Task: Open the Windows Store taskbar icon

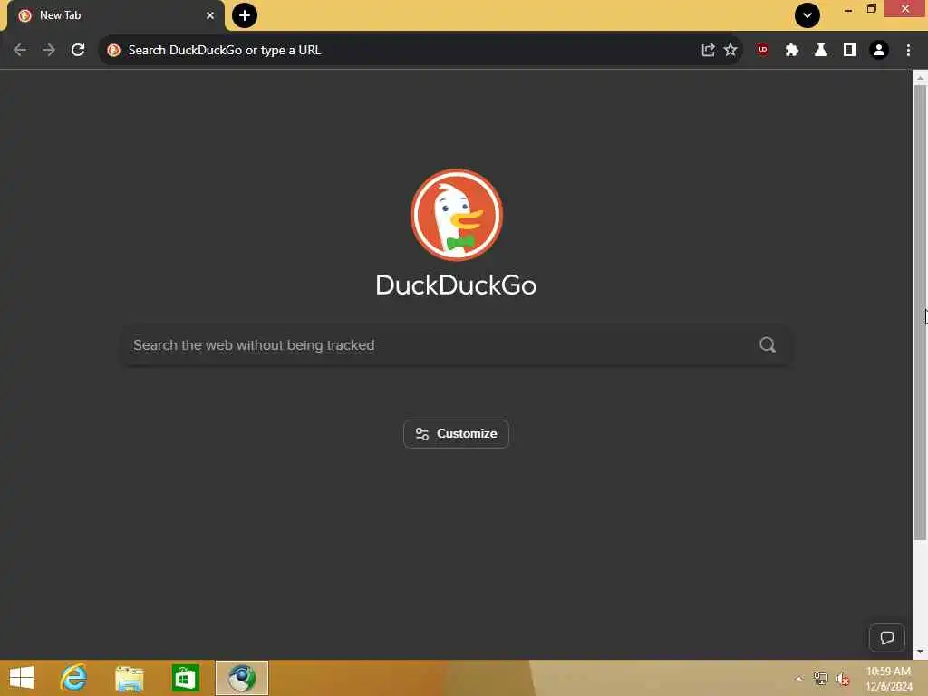Action: (x=185, y=678)
